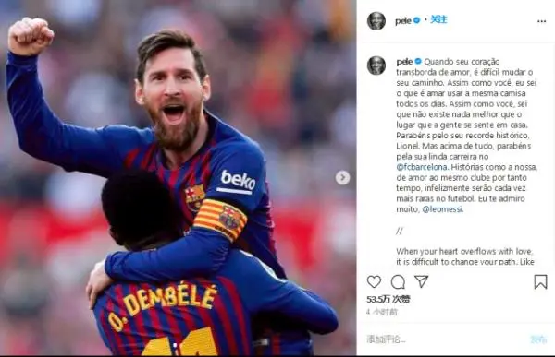
Task: Open comments via speech bubble icon
Action: tap(398, 281)
